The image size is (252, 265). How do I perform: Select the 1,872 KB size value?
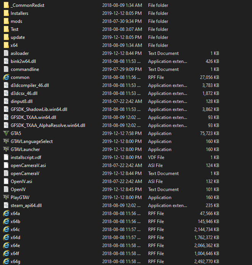[211, 93]
